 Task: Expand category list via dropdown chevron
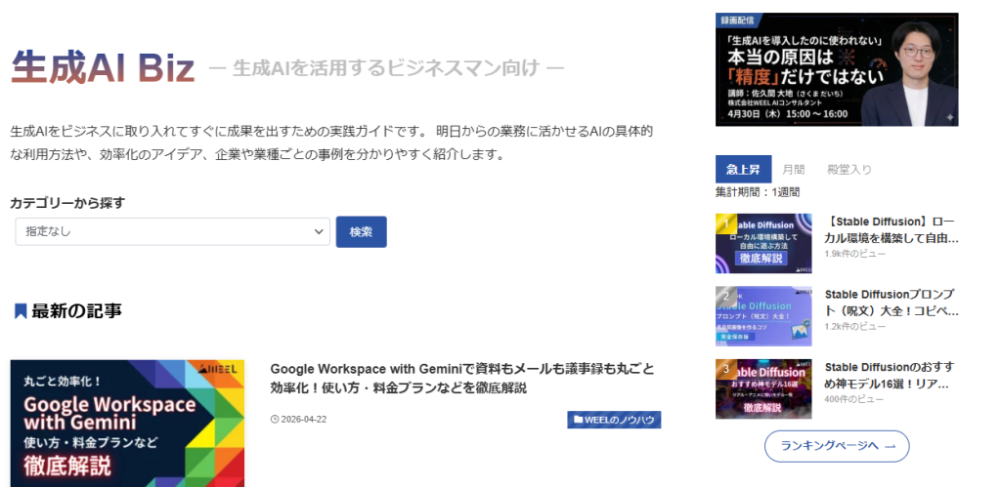(319, 232)
